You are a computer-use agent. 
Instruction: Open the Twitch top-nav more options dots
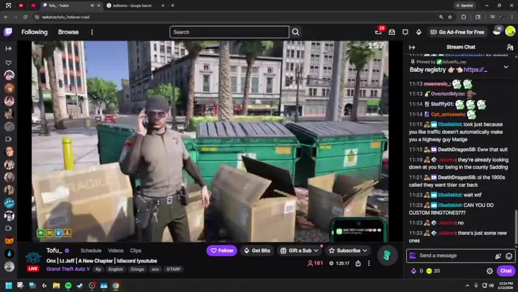tap(92, 32)
